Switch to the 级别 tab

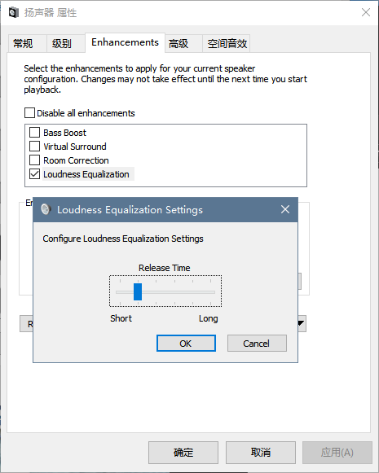[x=65, y=44]
